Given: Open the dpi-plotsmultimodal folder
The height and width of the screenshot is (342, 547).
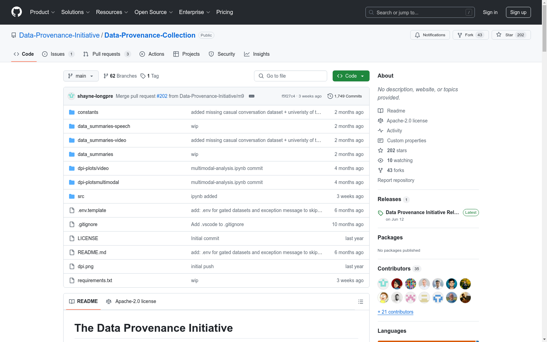Looking at the screenshot, I should (98, 182).
